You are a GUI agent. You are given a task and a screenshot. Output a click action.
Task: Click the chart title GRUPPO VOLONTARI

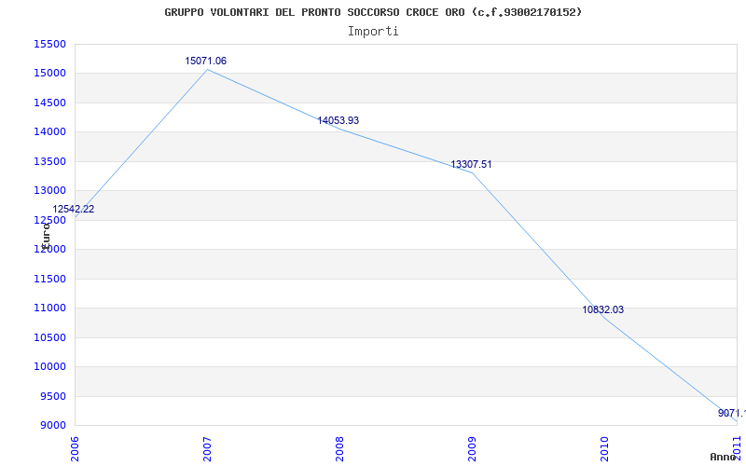coord(373,12)
